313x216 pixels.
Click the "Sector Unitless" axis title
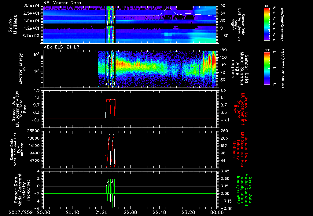13,24
